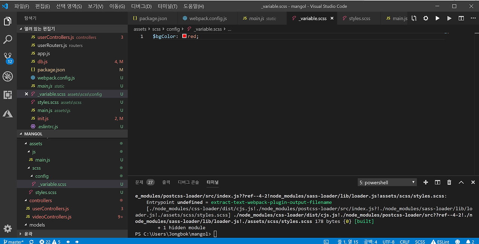Collapse the config folder in tree

click(x=42, y=176)
